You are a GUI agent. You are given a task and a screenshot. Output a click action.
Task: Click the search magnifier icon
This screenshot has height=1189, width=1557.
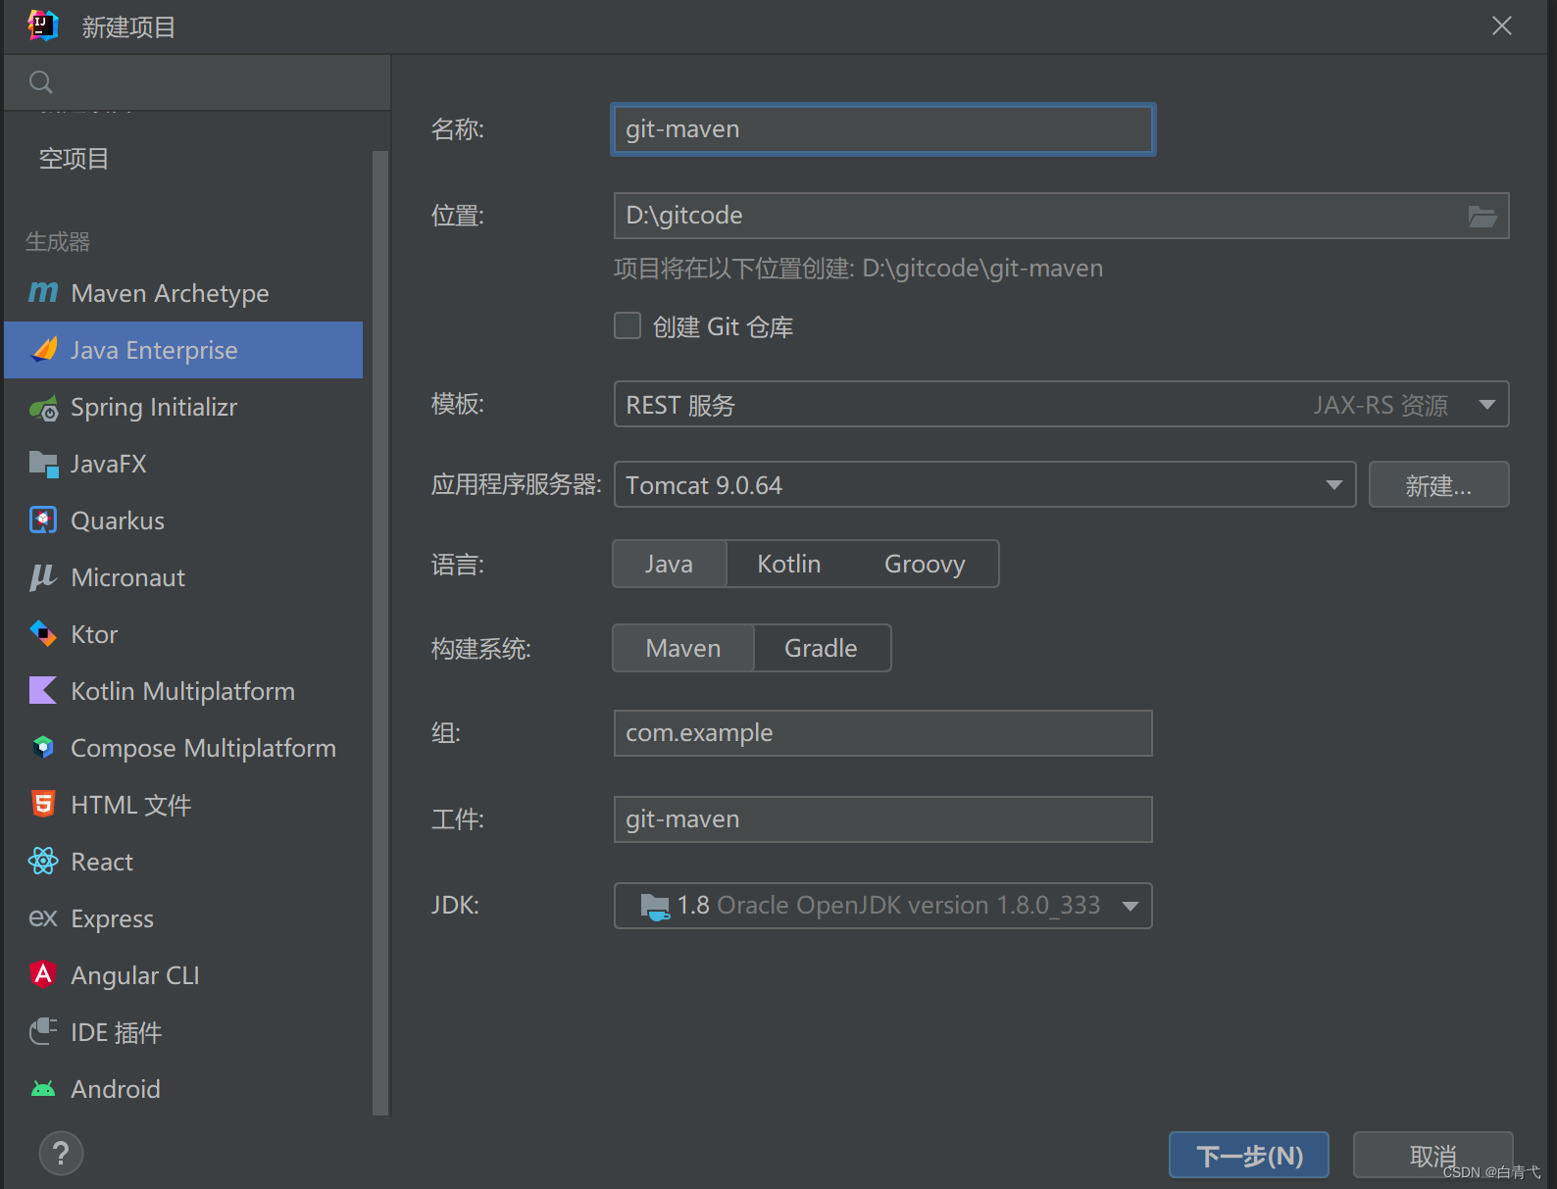click(41, 82)
